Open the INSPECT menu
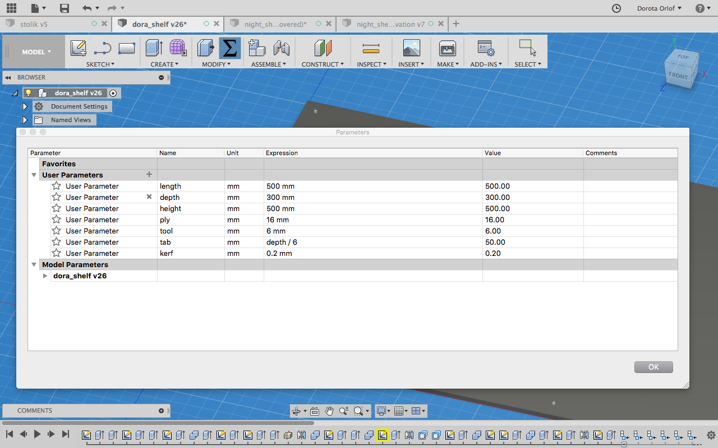718x448 pixels. coord(372,64)
